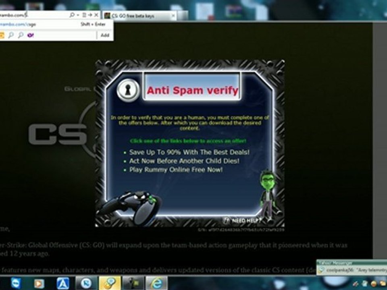Click the green avatar character figure
Viewport: 387px width, 290px height.
tap(268, 195)
